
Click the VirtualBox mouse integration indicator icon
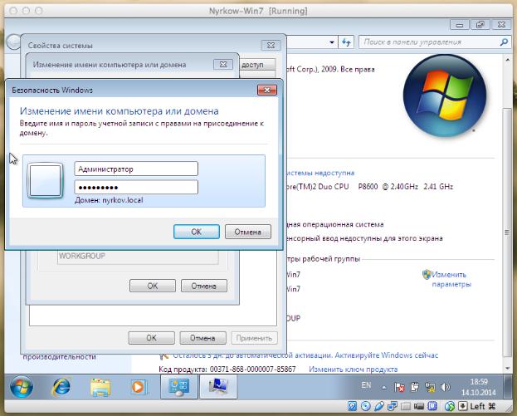point(450,406)
